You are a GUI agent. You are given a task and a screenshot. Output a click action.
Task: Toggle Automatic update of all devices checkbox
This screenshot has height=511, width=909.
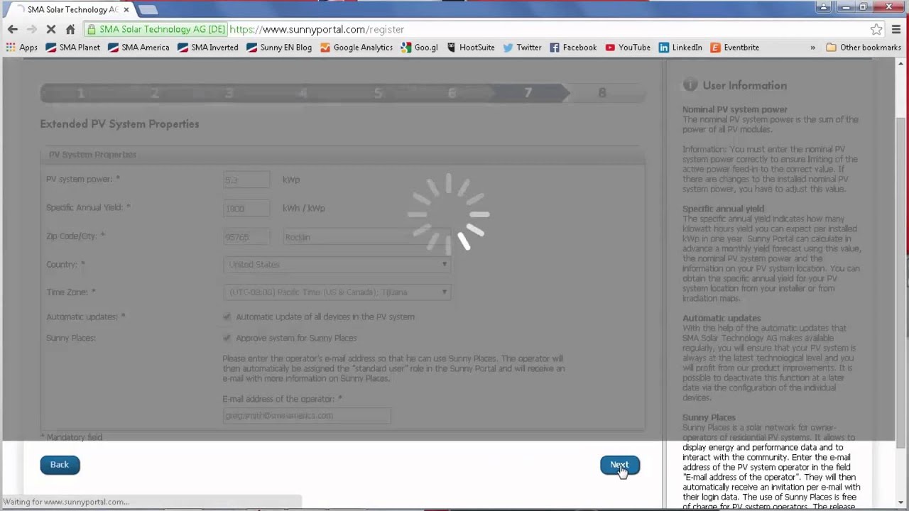[227, 317]
